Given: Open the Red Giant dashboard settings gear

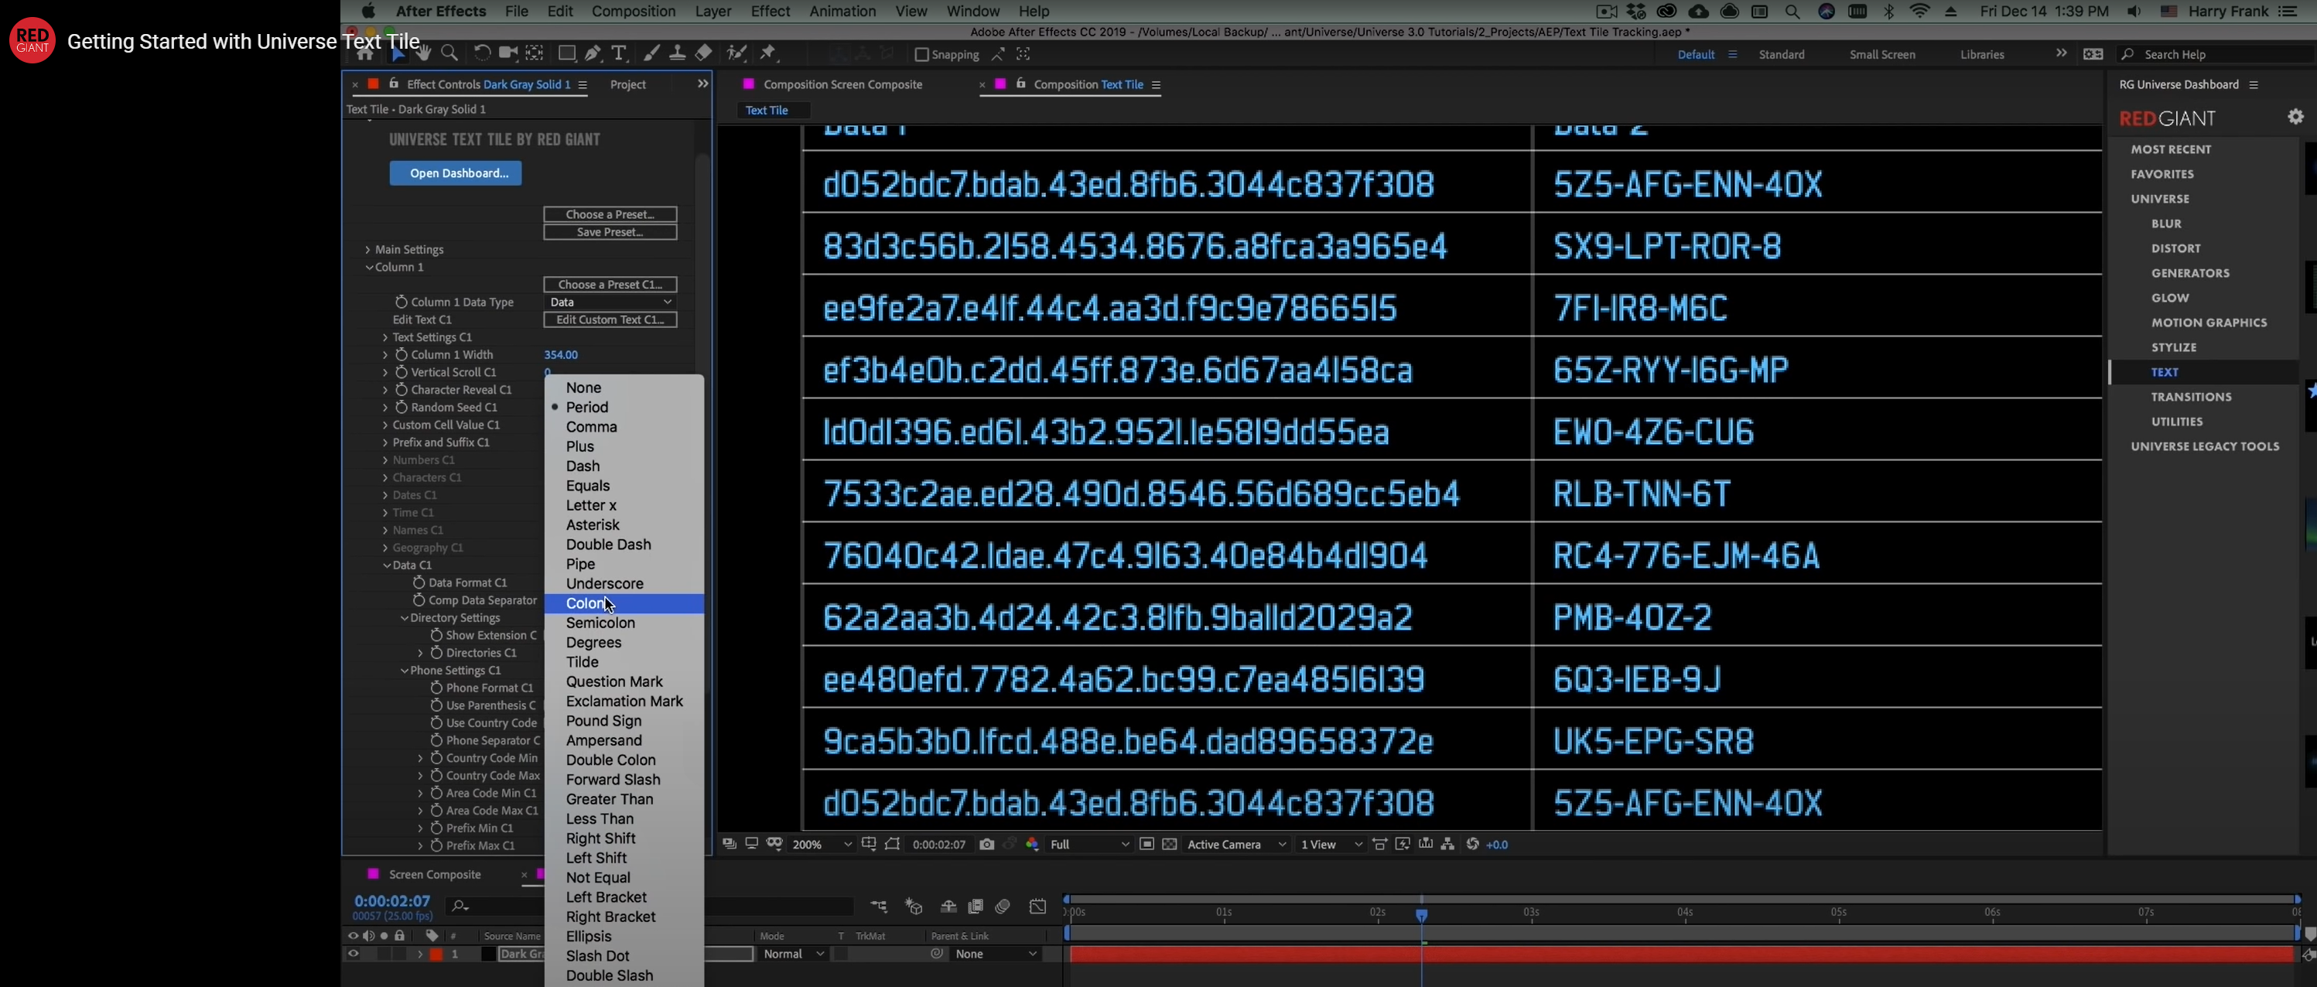Looking at the screenshot, I should (2295, 117).
